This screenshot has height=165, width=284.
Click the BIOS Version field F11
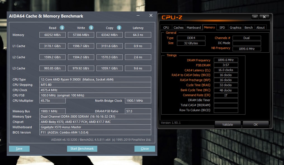click(95, 132)
